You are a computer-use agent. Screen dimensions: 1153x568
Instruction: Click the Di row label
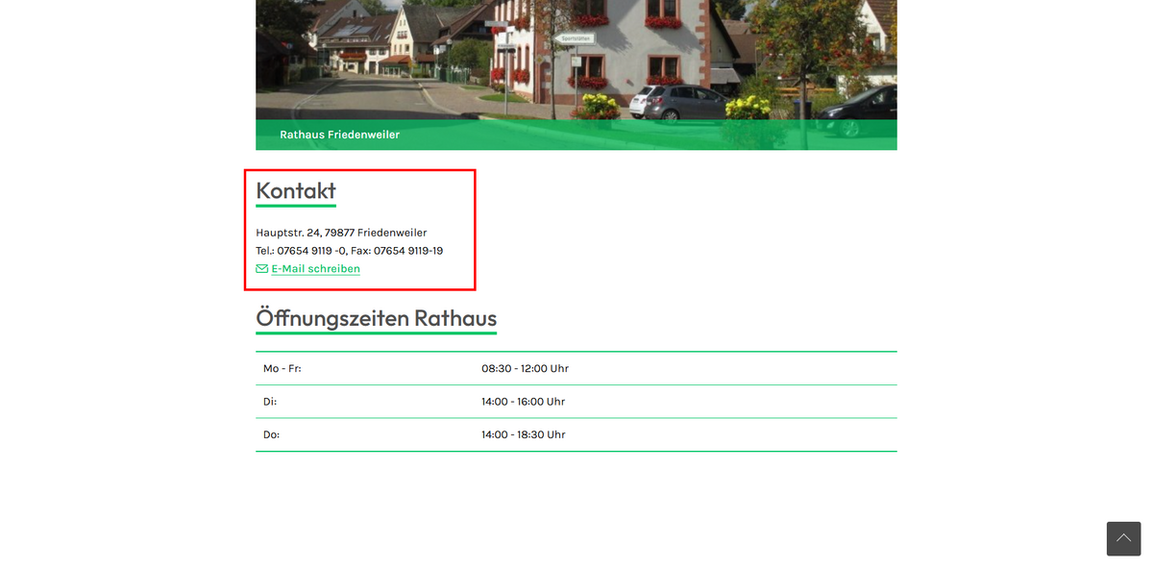click(270, 402)
